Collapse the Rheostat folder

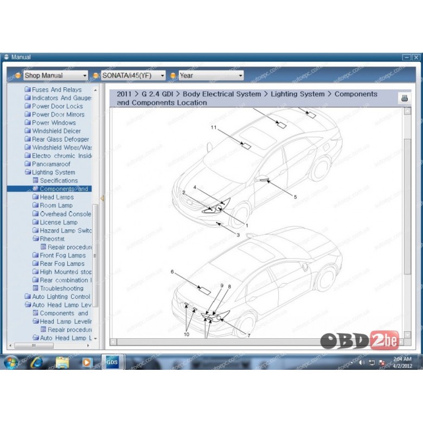[49, 239]
